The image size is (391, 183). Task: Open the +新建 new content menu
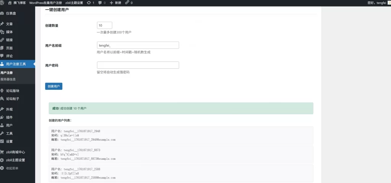tap(116, 3)
